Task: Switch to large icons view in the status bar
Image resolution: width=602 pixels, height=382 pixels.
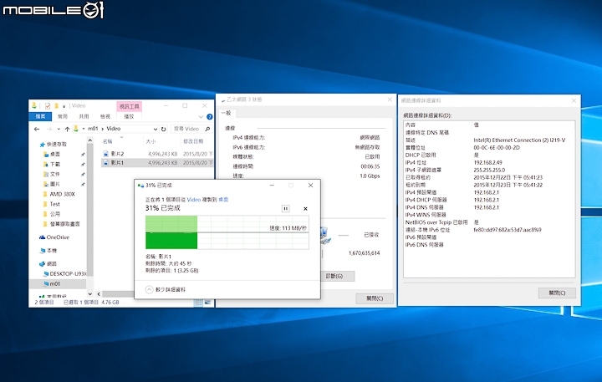Action: point(207,303)
